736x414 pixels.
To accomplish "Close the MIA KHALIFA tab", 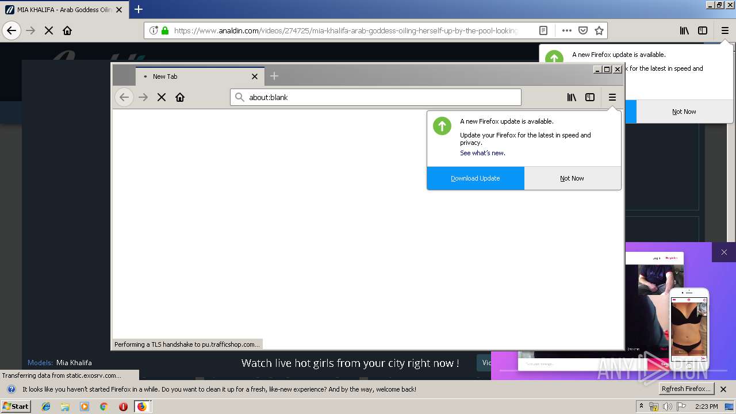I will (x=119, y=10).
